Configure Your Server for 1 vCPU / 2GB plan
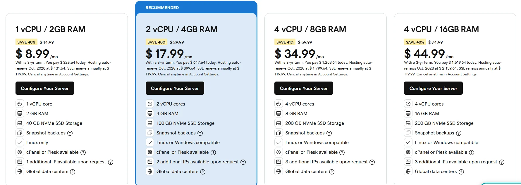 [45, 88]
